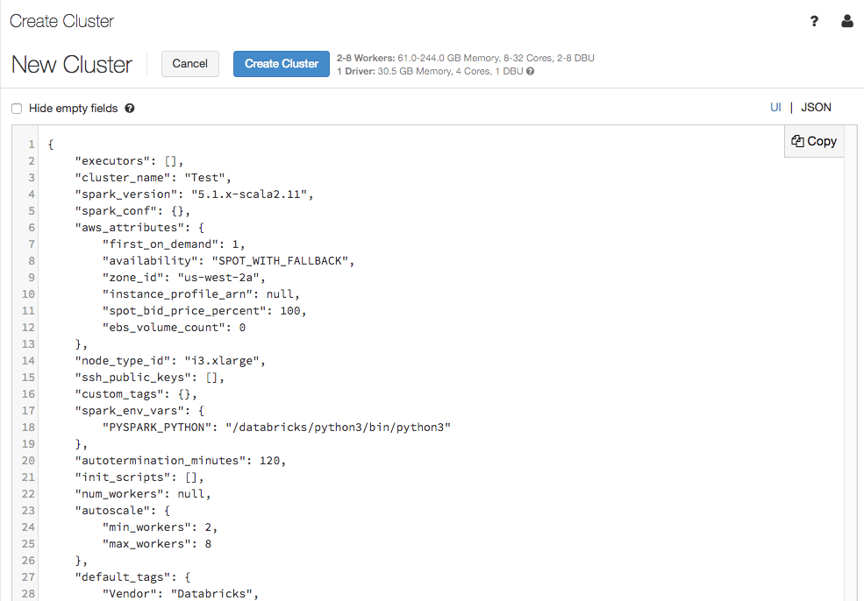864x601 pixels.
Task: Select the JSON view tab
Action: click(816, 107)
